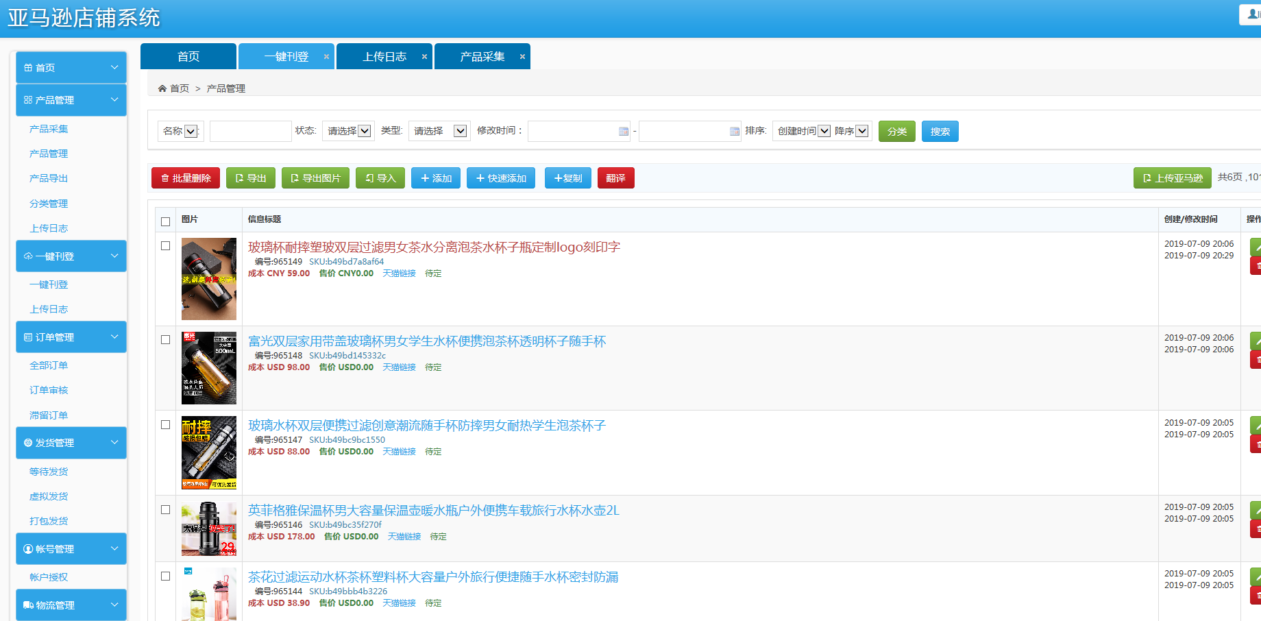The width and height of the screenshot is (1261, 621).
Task: Click the calendar icon in start date field
Action: click(623, 132)
